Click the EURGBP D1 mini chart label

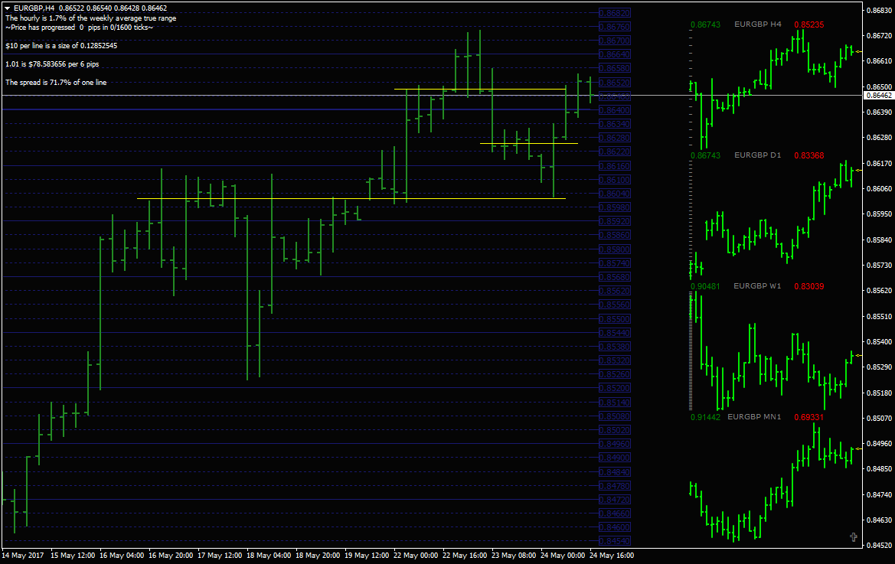tap(757, 155)
